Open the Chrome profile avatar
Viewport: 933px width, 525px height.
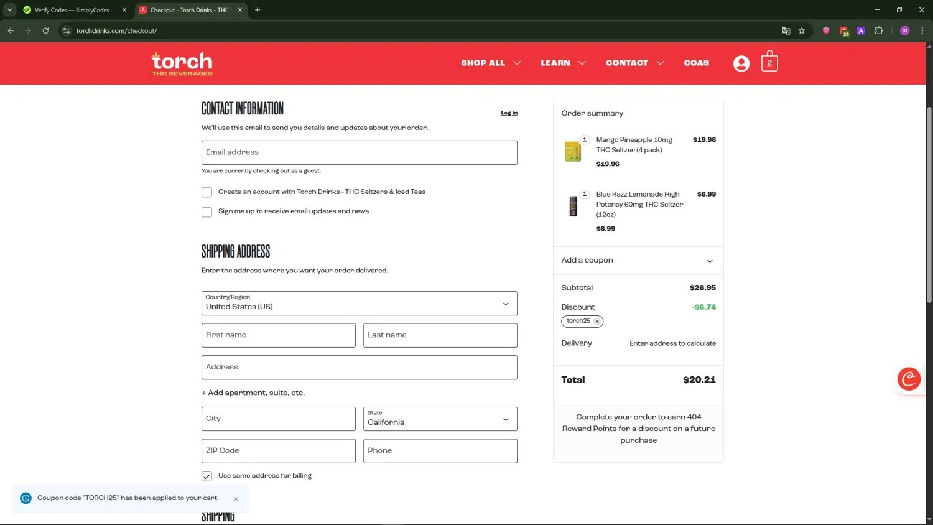click(x=905, y=30)
